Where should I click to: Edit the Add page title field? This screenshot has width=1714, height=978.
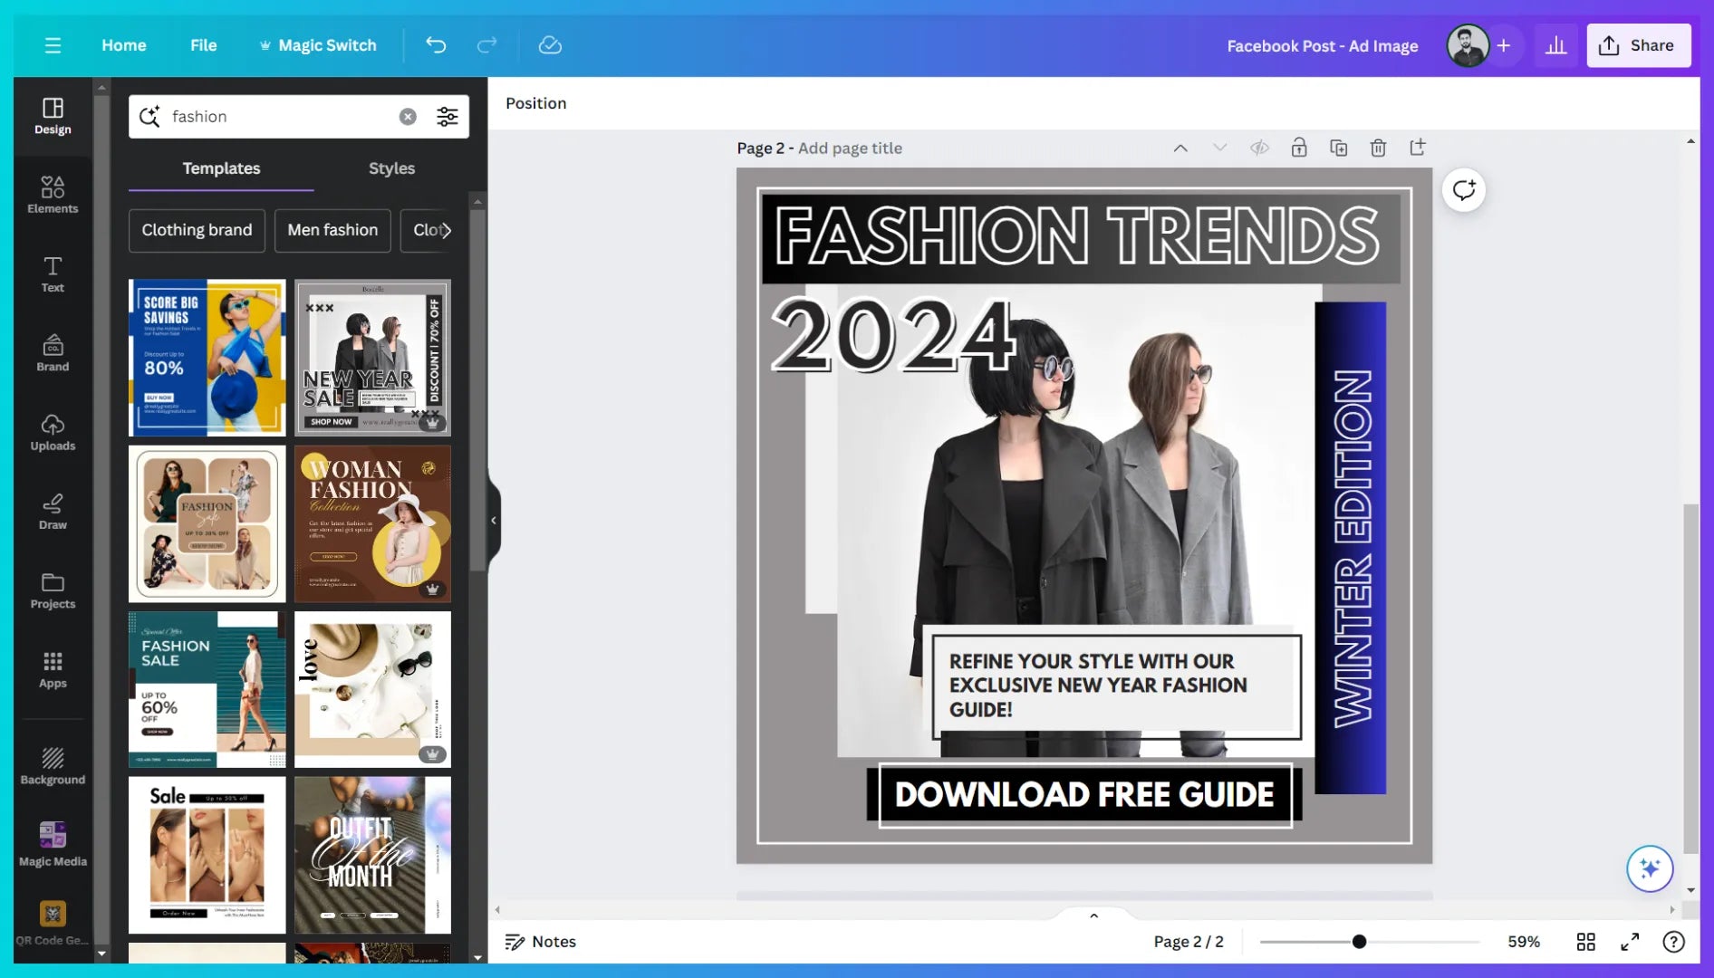(850, 148)
